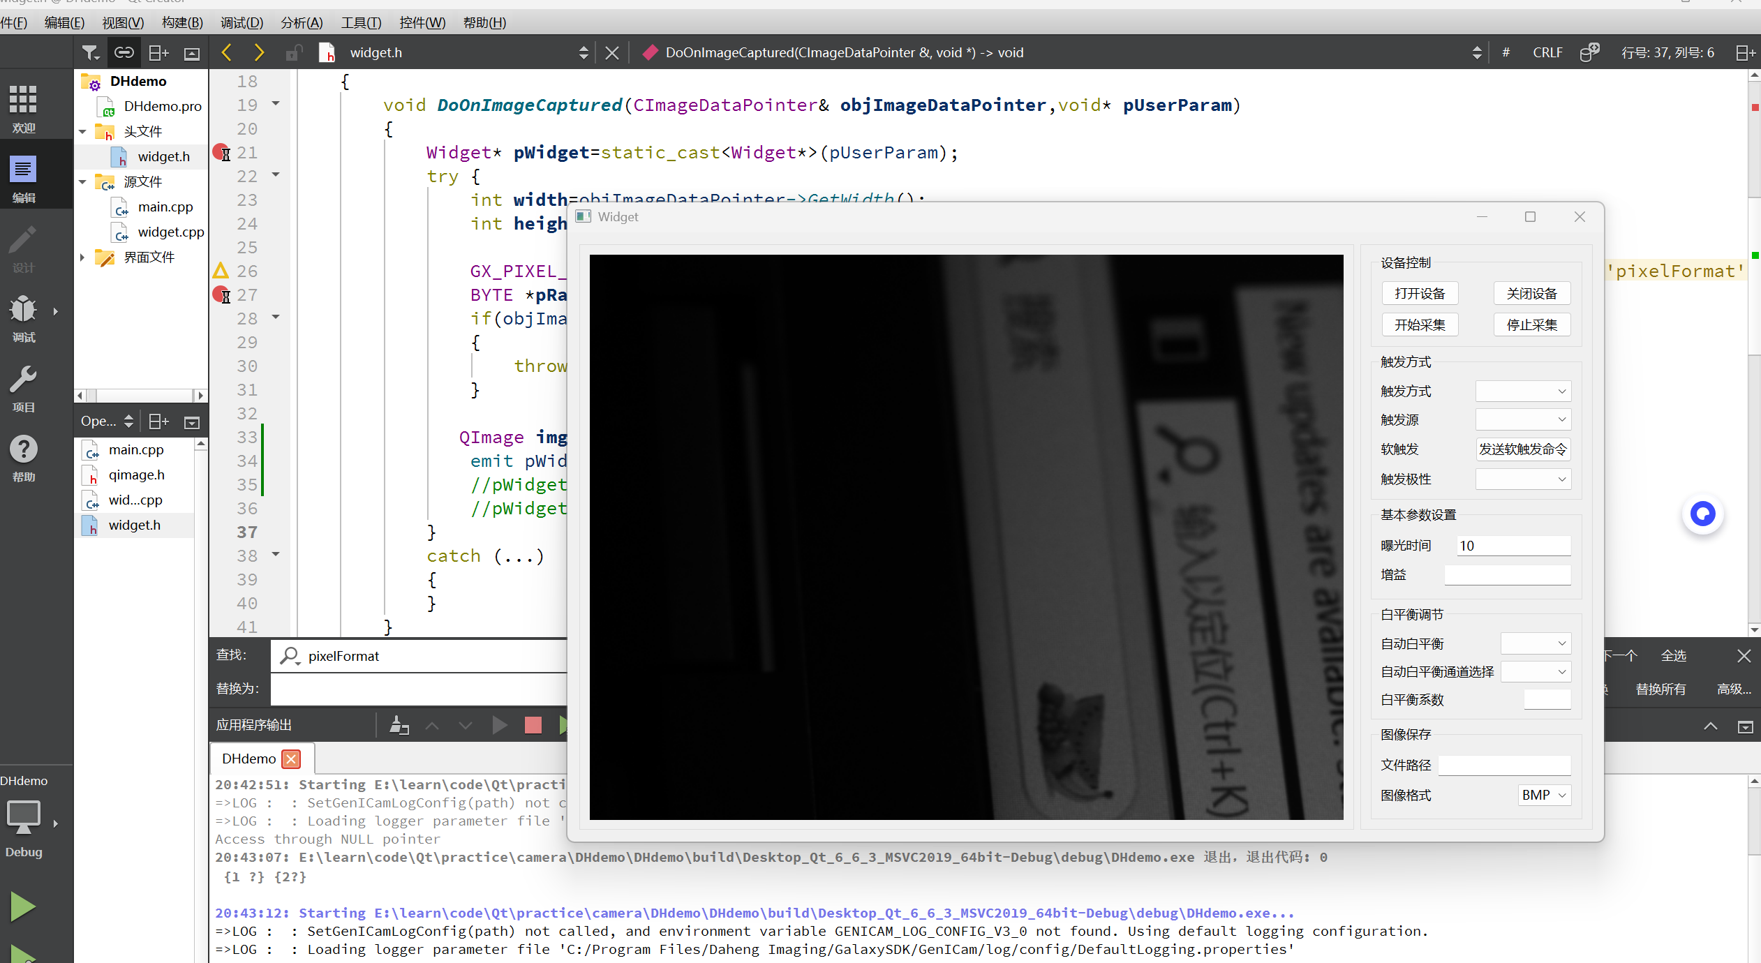The image size is (1761, 963).
Task: Open the 触发方式 combo box
Action: point(1522,391)
